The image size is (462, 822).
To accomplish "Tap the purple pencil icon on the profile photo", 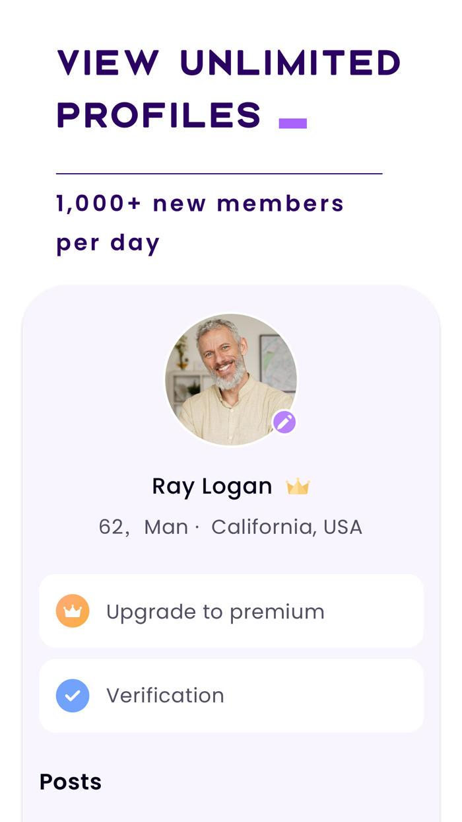I will tap(284, 421).
